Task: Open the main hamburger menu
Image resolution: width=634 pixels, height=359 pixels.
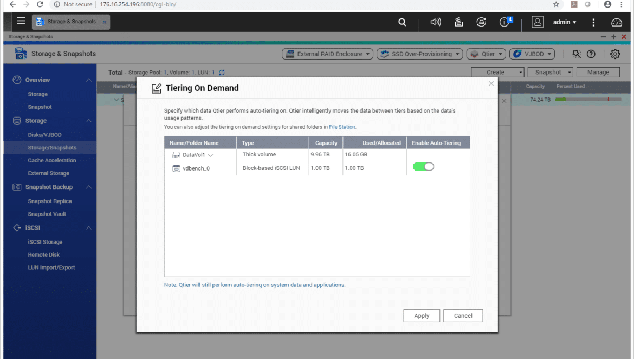Action: point(21,21)
